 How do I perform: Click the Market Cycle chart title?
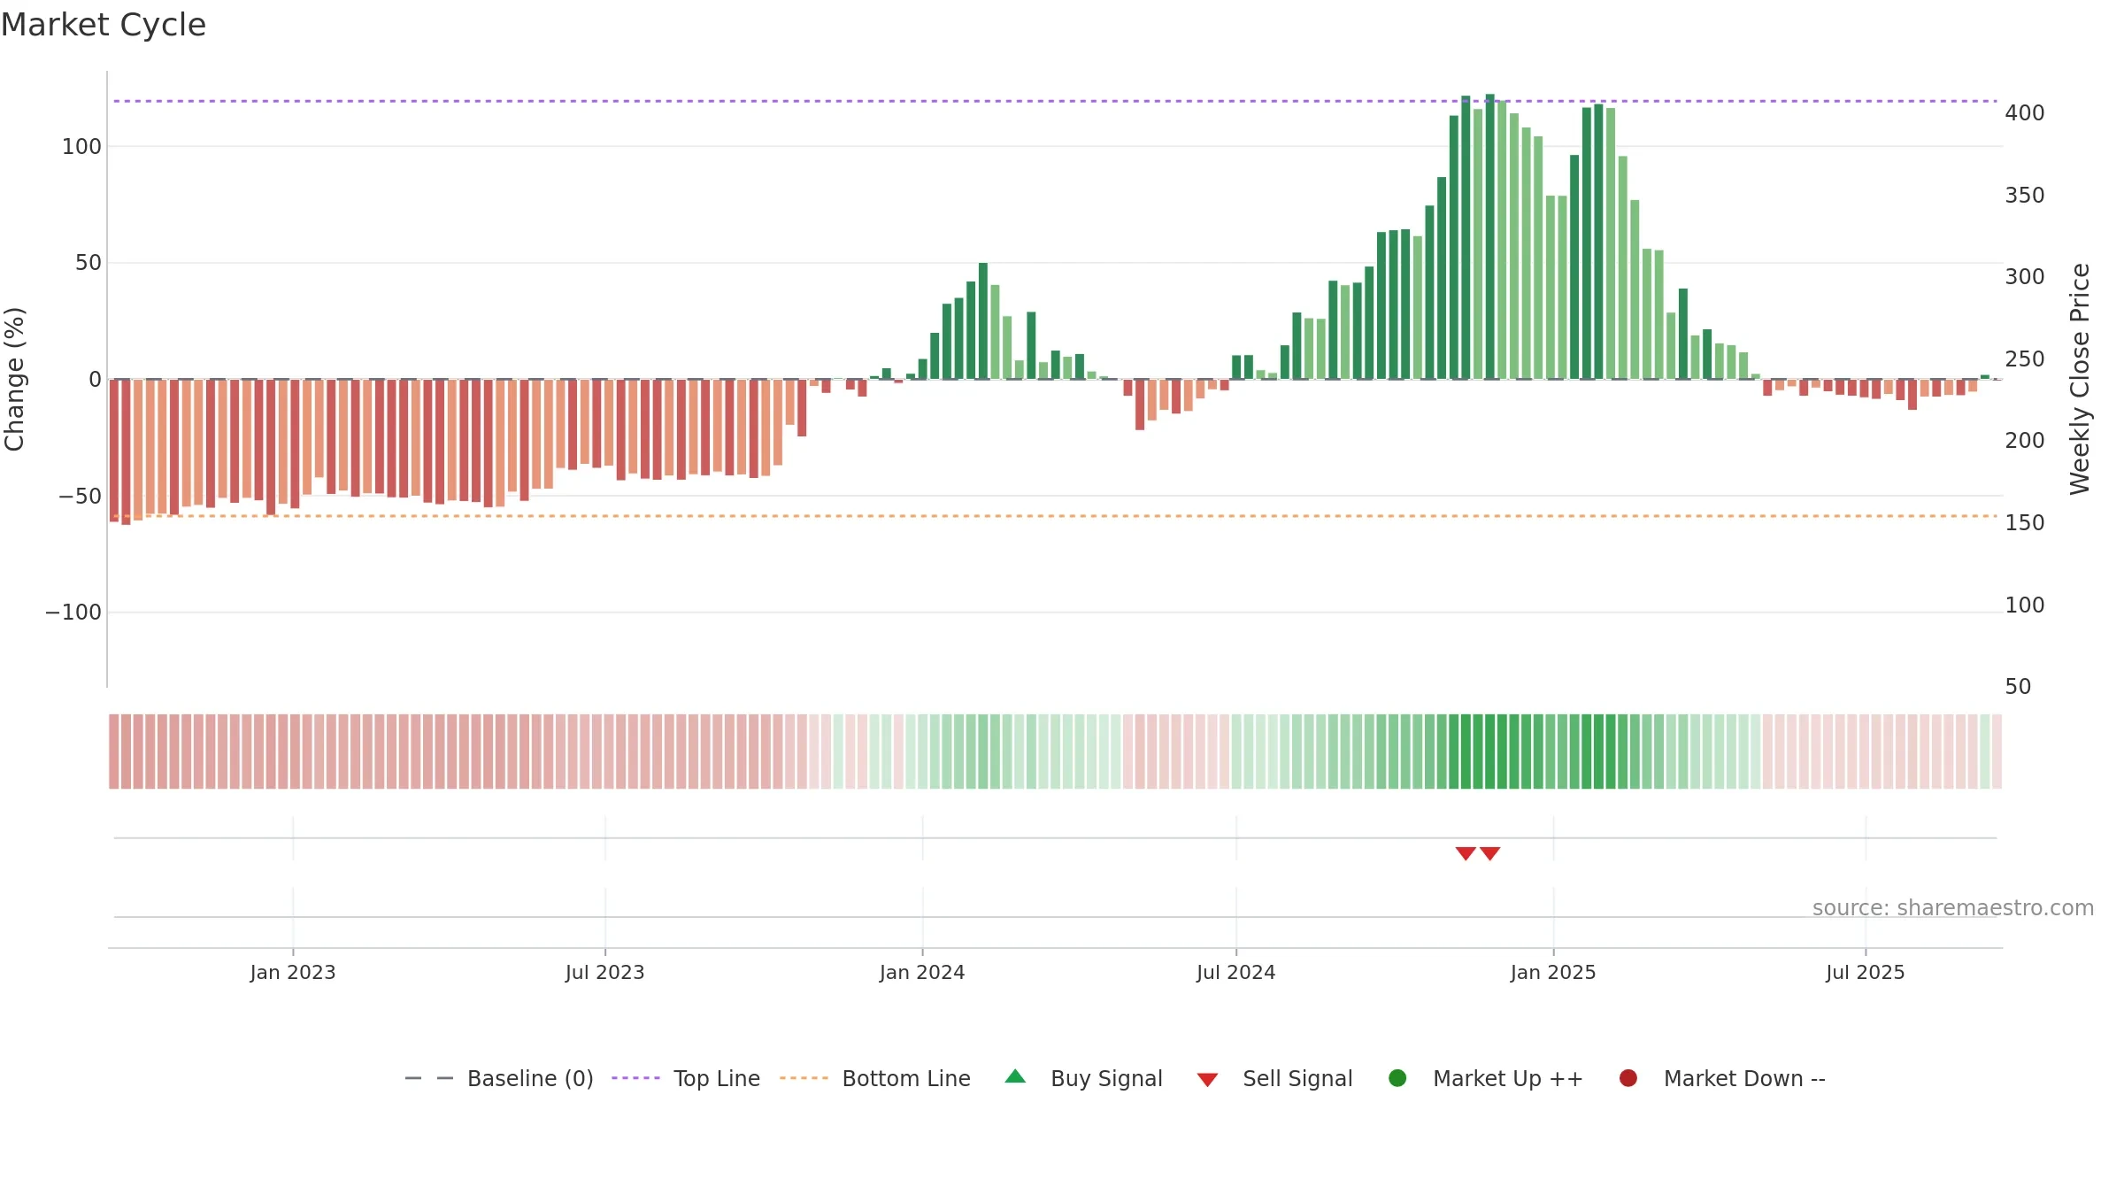[x=104, y=25]
